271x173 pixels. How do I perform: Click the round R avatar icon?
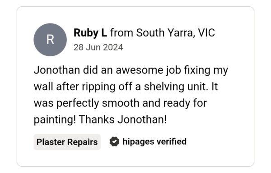tap(50, 40)
